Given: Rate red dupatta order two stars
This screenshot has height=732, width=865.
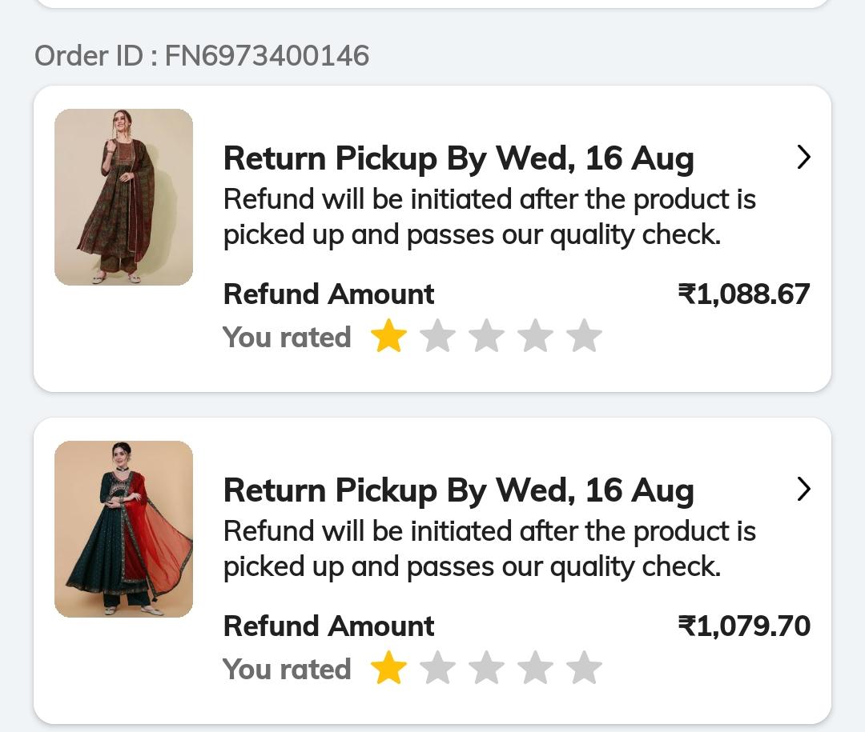Looking at the screenshot, I should (x=437, y=668).
